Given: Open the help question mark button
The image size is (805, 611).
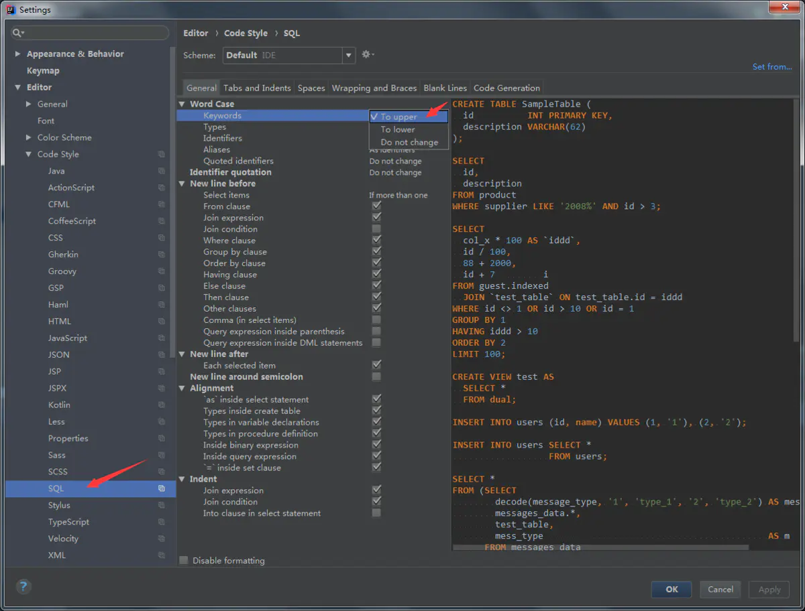Looking at the screenshot, I should pyautogui.click(x=23, y=586).
